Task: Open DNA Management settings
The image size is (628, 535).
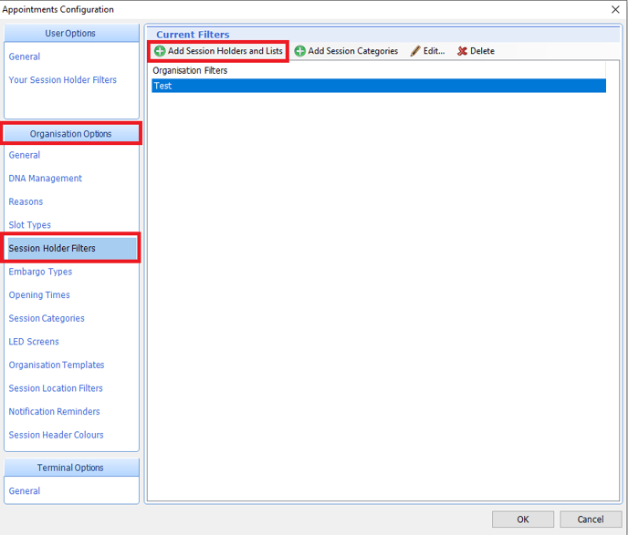Action: [x=46, y=179]
